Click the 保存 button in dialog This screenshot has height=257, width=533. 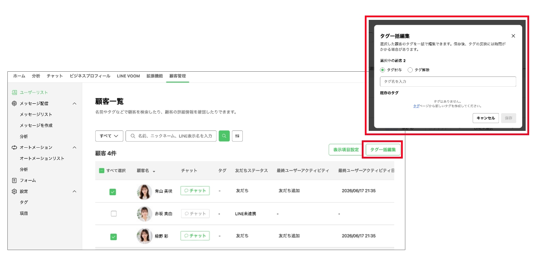click(x=508, y=118)
